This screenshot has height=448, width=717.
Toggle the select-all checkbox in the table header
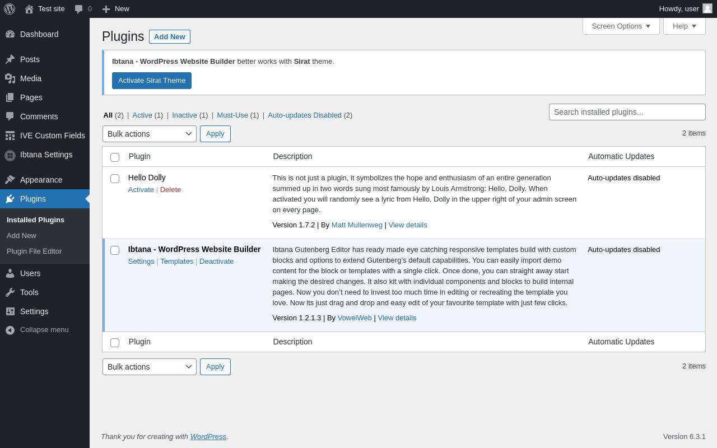click(x=115, y=157)
